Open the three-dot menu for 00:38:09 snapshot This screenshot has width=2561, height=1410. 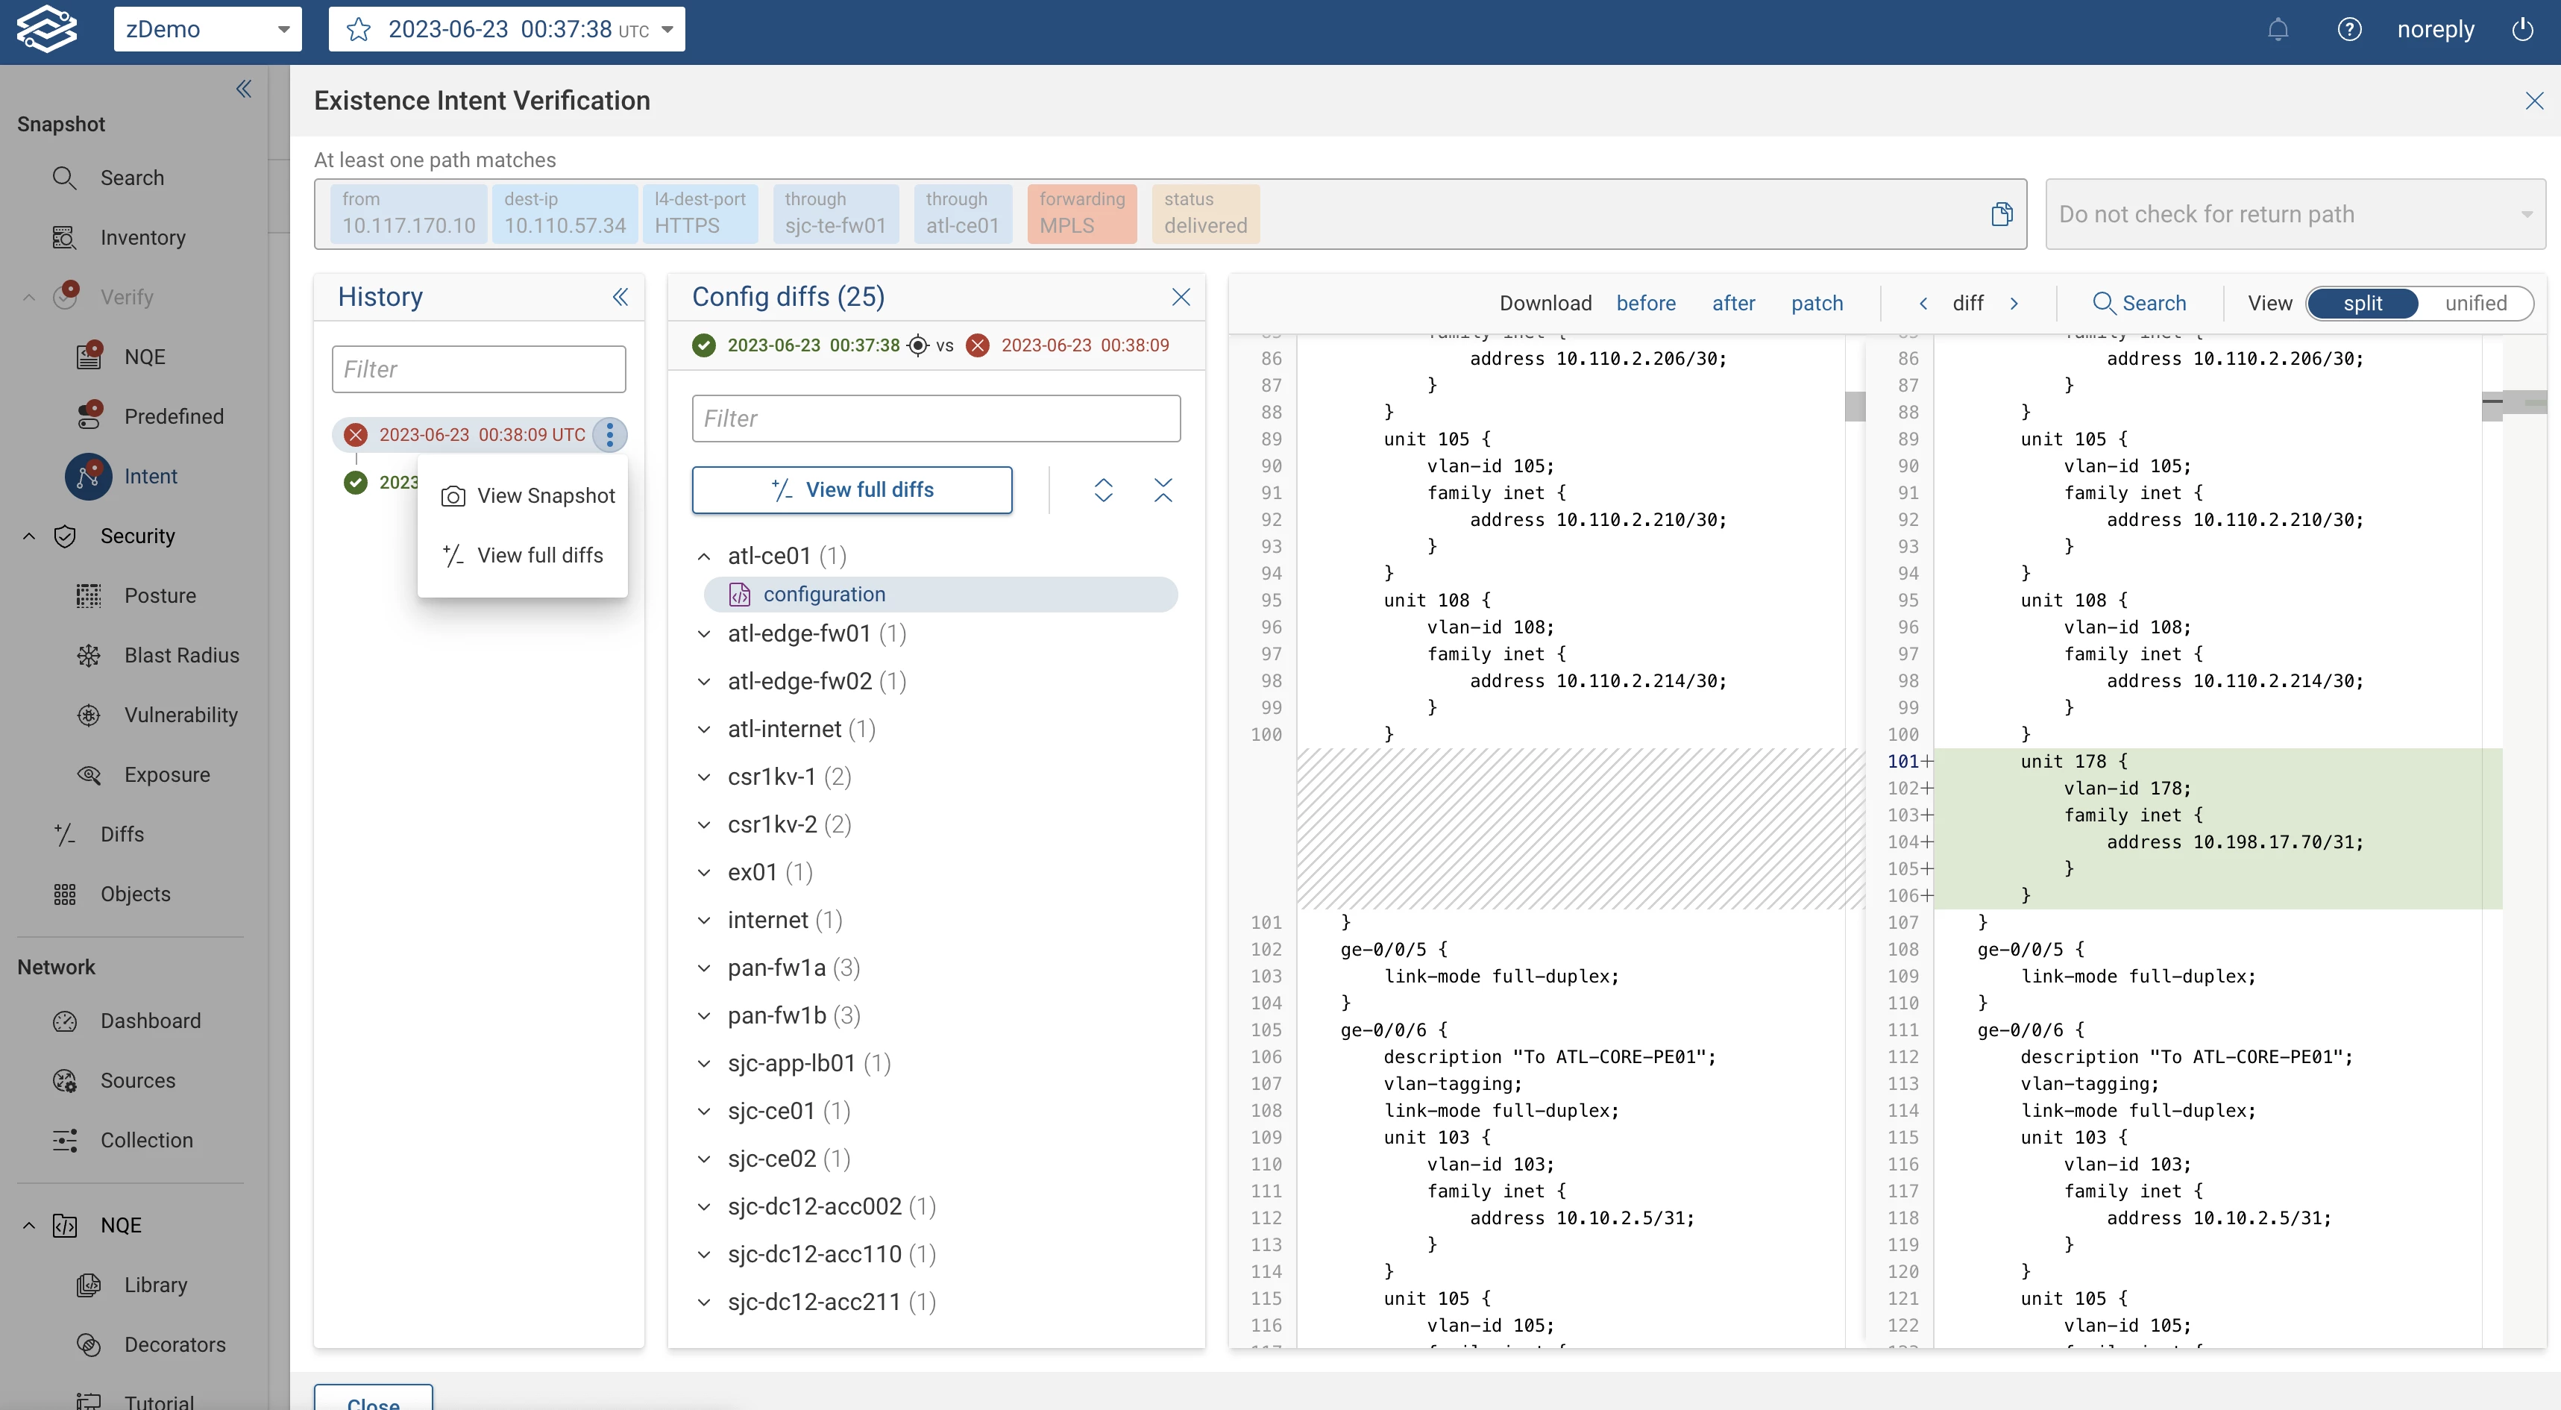pos(609,434)
